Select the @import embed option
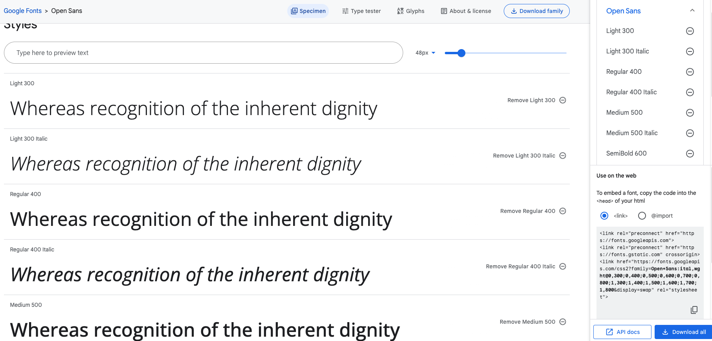The height and width of the screenshot is (341, 712). [642, 216]
